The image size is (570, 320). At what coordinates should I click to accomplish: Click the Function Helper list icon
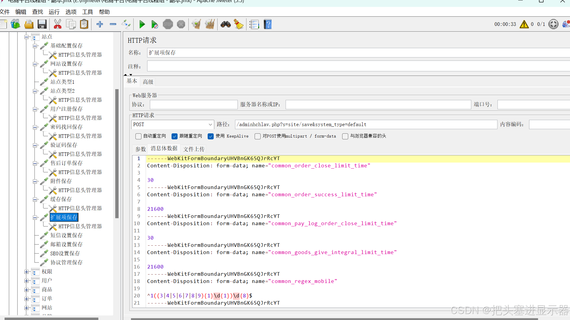click(x=254, y=24)
